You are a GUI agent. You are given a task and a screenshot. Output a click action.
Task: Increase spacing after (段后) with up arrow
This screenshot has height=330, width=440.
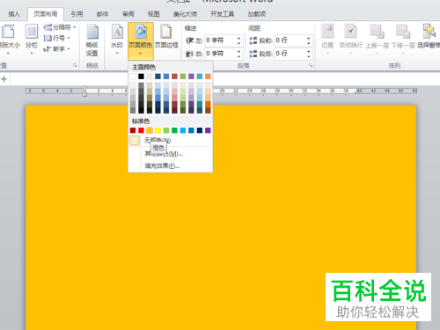pos(309,51)
